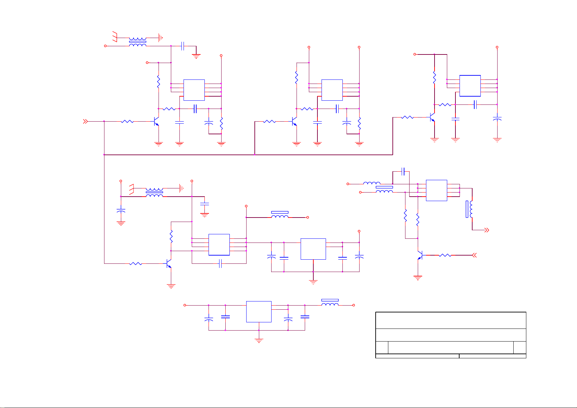Screen dimensions: 577x408
Task: Select the common-mode choke in lower-left circuit
Action: (x=154, y=192)
